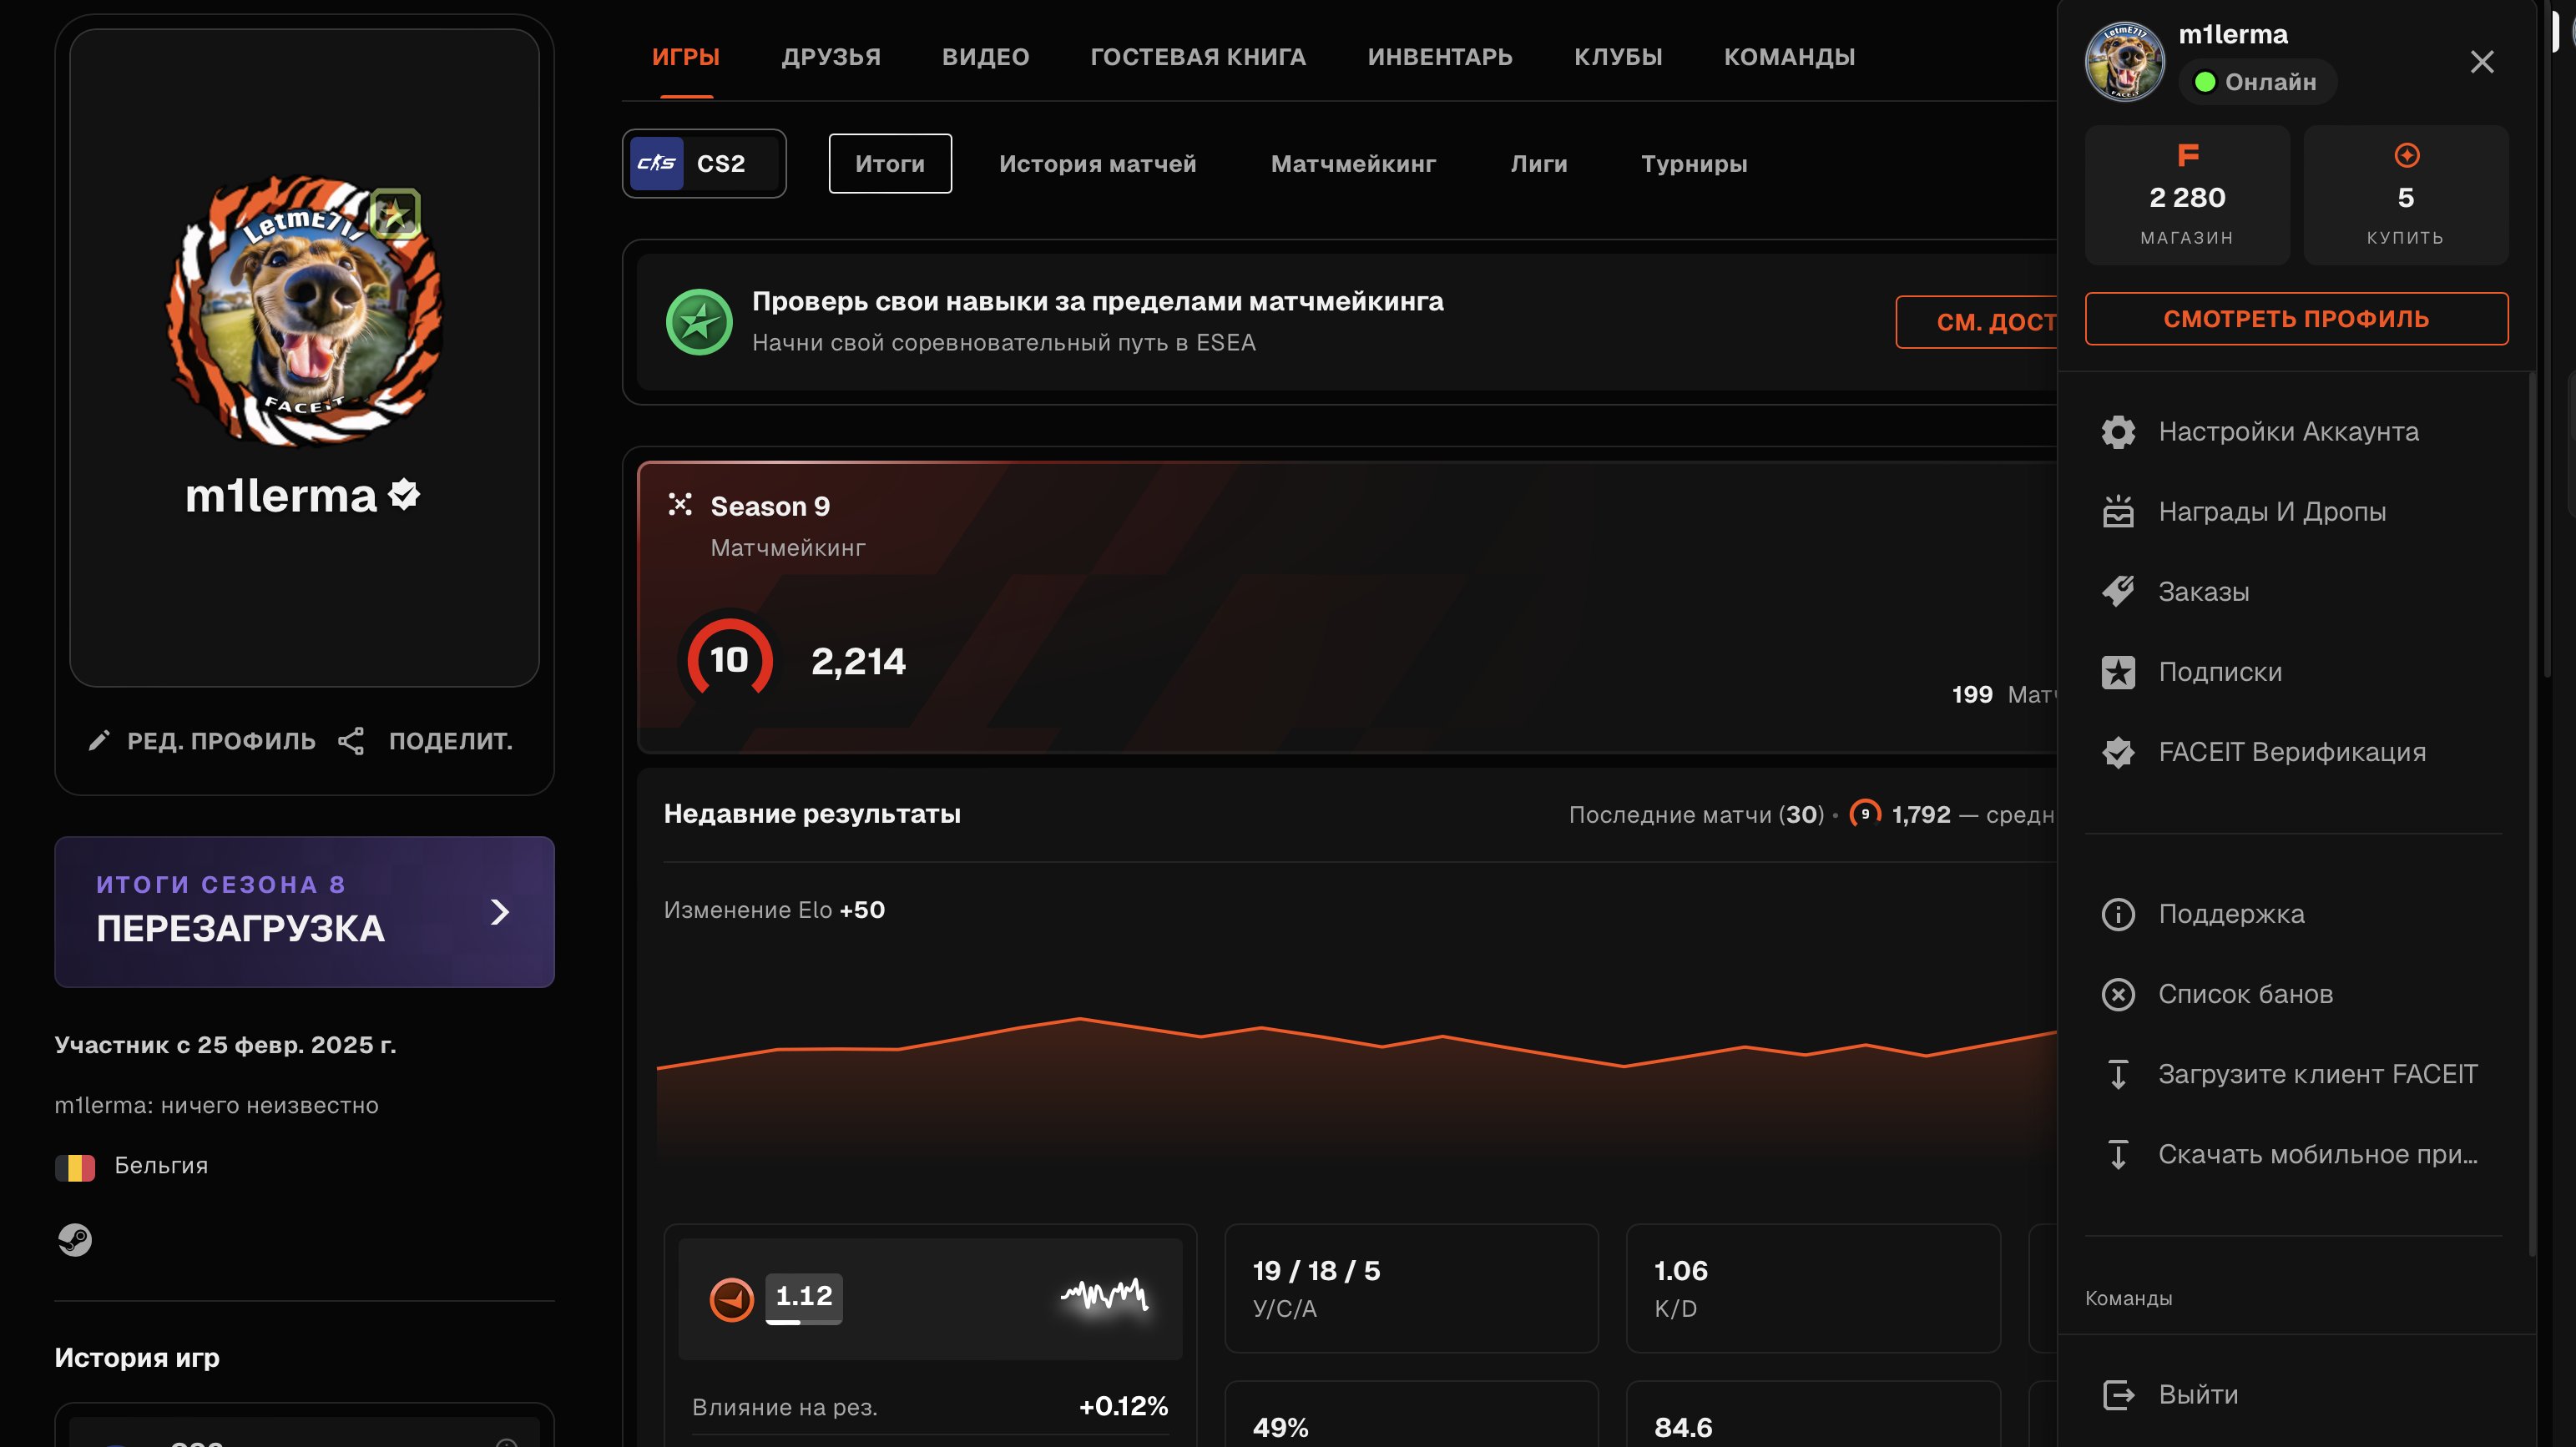Click the FACEIT Верификация badge icon
This screenshot has height=1447, width=2576.
pos(2117,752)
